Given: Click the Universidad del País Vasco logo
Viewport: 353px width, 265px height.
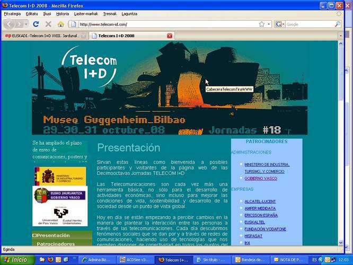Looking at the screenshot, I should 60,215.
